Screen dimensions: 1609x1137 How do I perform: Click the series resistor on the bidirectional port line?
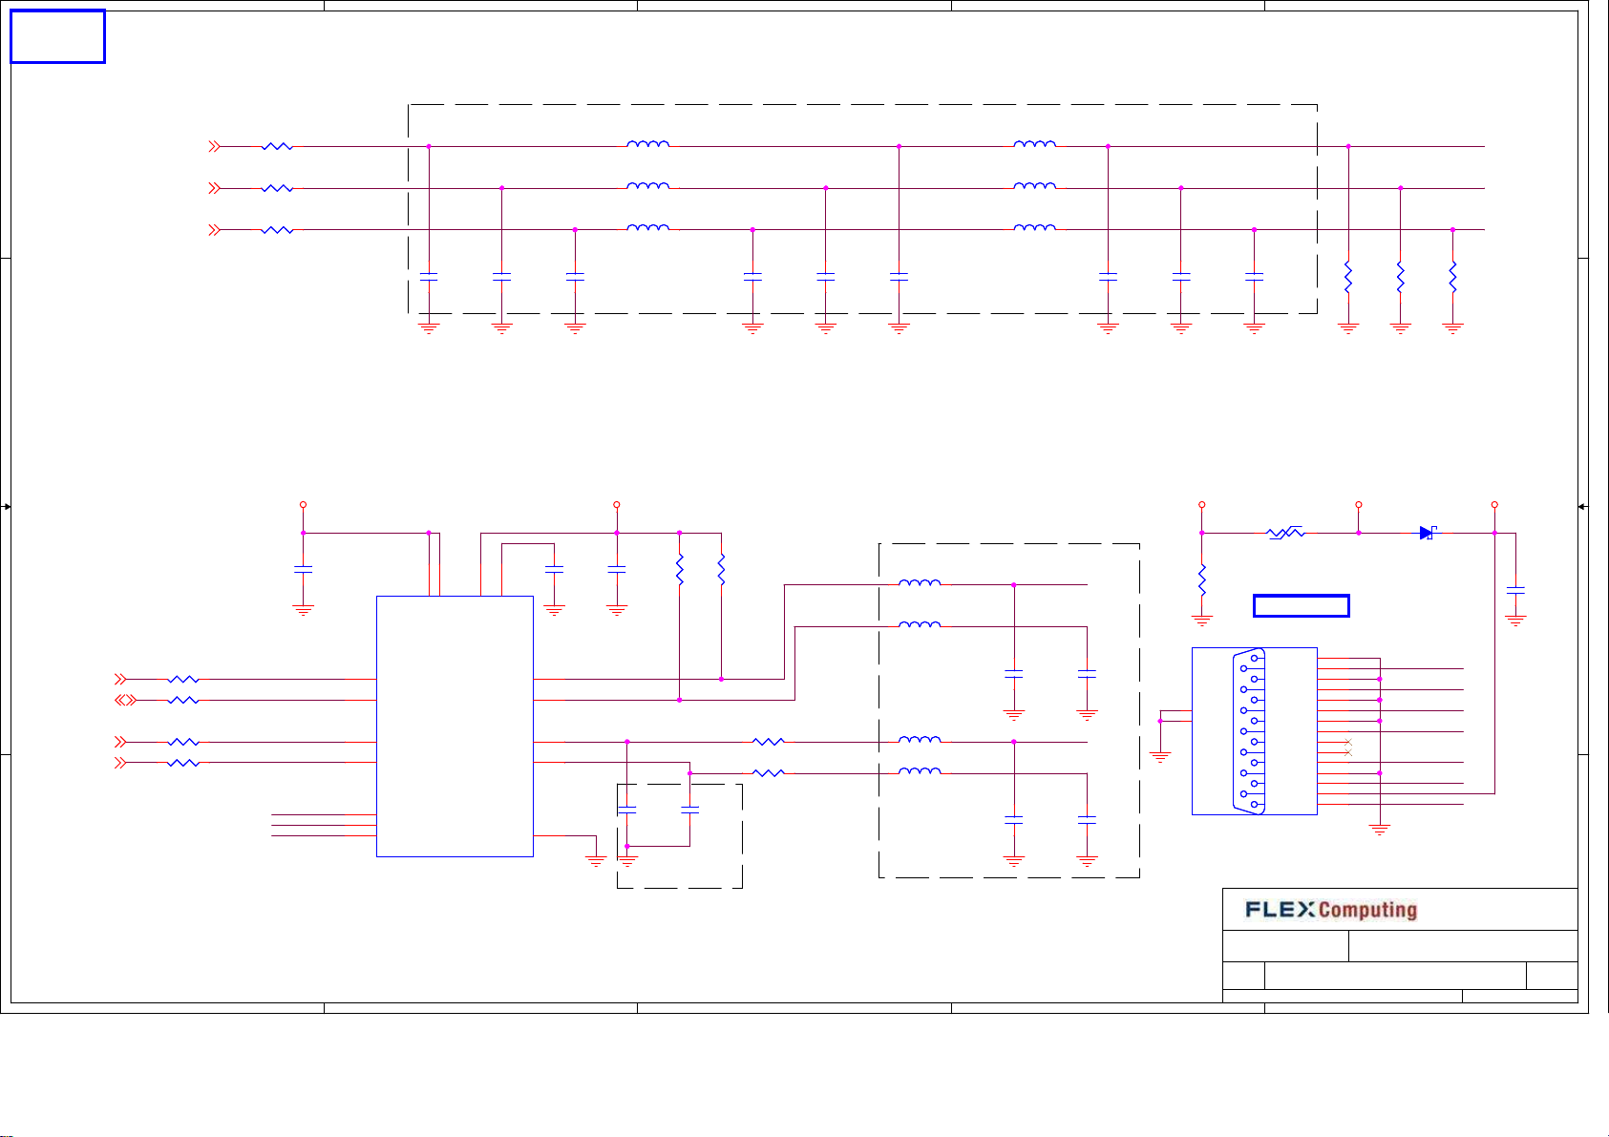[x=182, y=701]
